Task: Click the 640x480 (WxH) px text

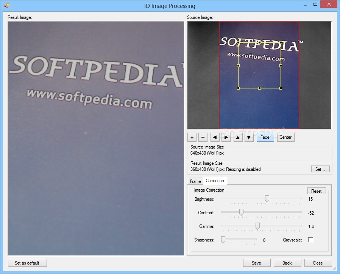Action: (x=207, y=153)
